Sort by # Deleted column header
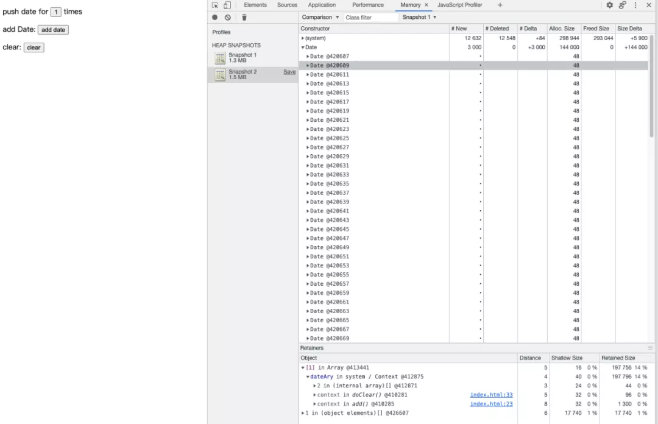 pyautogui.click(x=500, y=29)
